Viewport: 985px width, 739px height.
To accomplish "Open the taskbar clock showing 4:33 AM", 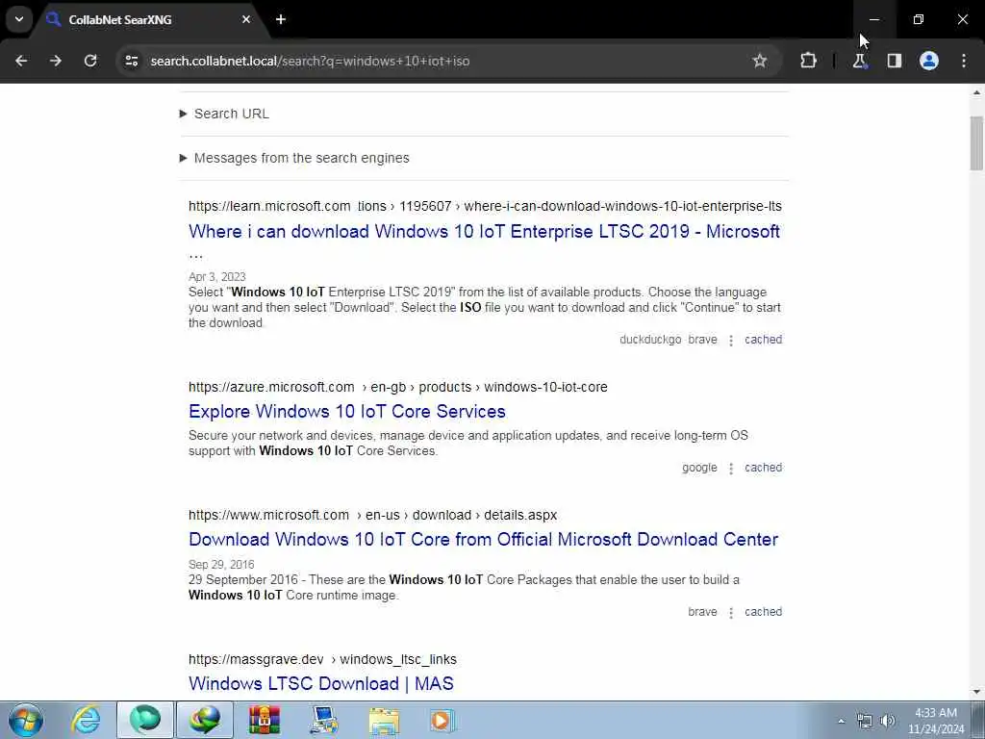I will click(936, 721).
